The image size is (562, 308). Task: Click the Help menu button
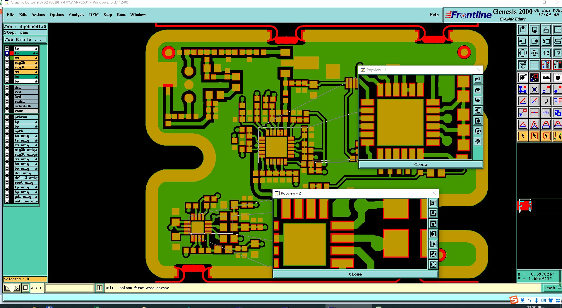(x=434, y=15)
